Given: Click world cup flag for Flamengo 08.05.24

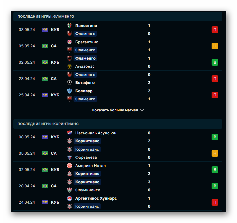Looking at the screenshot, I should tap(45, 30).
